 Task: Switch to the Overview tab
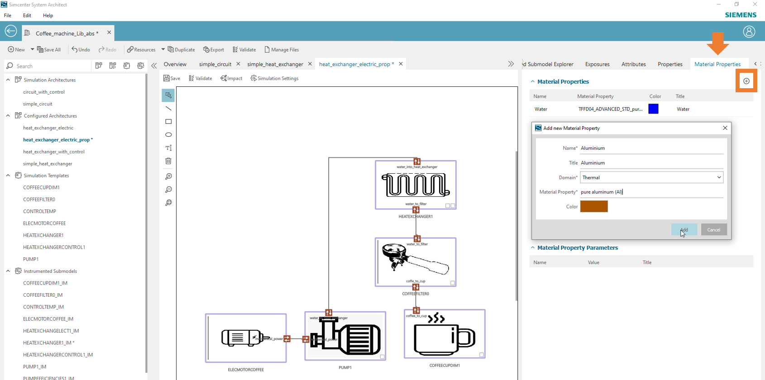pos(175,64)
